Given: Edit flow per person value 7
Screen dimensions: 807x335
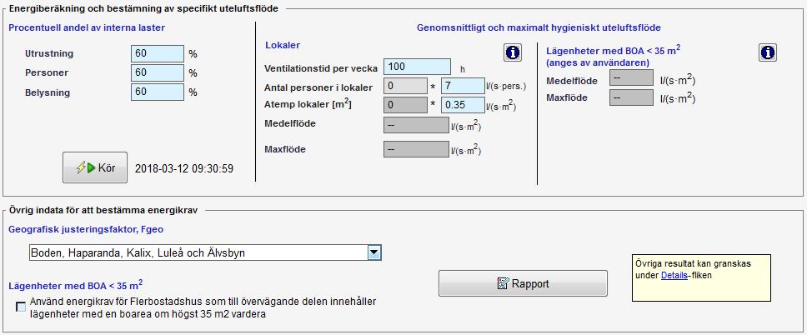Looking at the screenshot, I should (463, 86).
